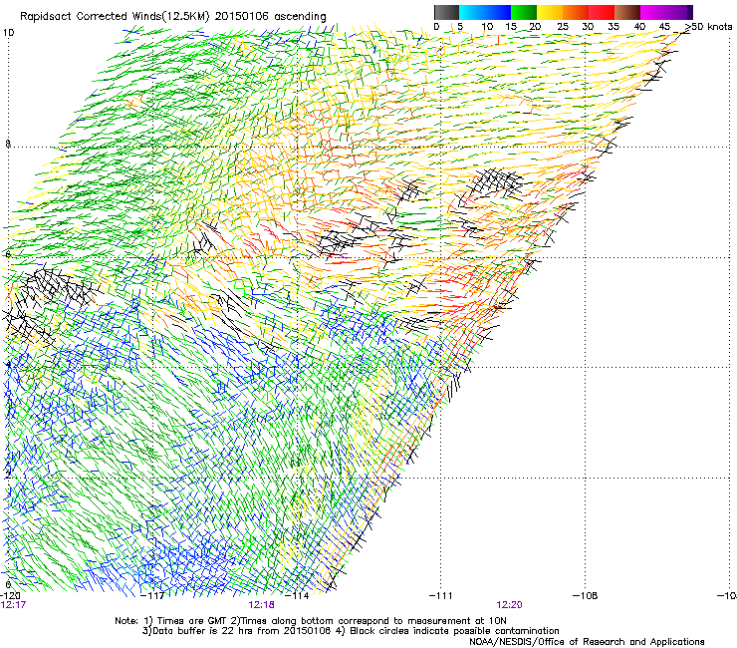The image size is (737, 648).
Task: Click the latitude label '6' on left axis
Action: tap(8, 254)
